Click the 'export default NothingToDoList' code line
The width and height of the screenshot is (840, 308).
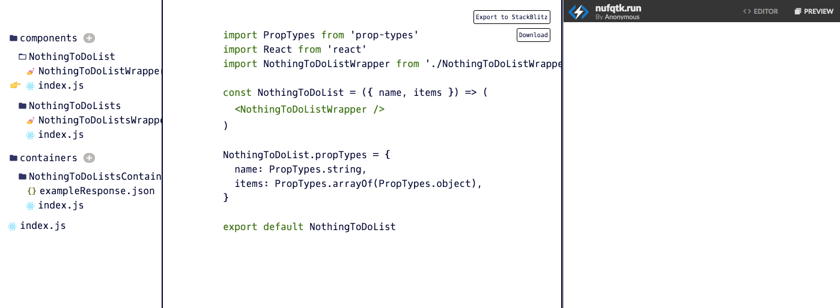[309, 227]
